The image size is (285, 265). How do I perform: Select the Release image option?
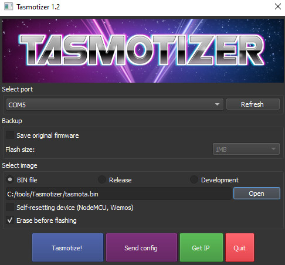(102, 179)
